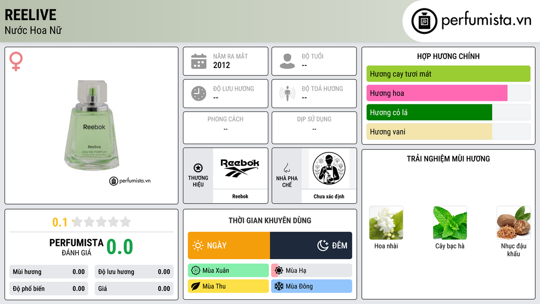Click the Reebok brand logo

(240, 168)
